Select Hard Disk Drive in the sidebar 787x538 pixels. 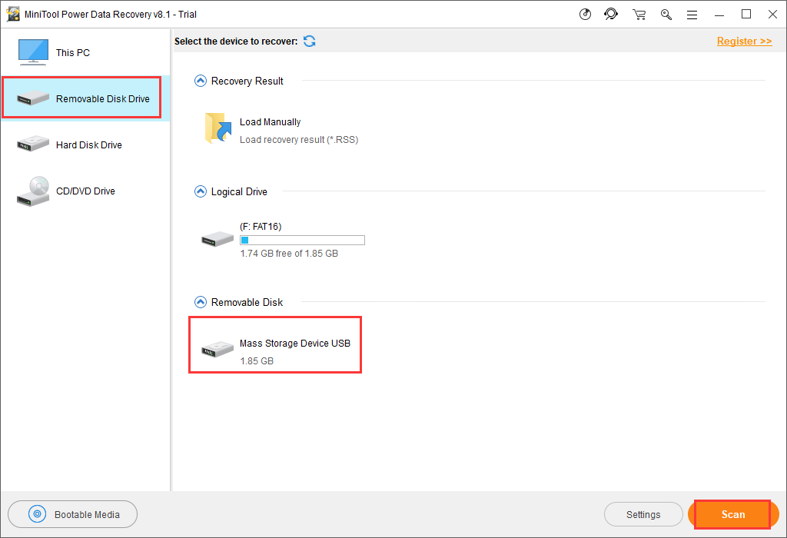[x=85, y=145]
